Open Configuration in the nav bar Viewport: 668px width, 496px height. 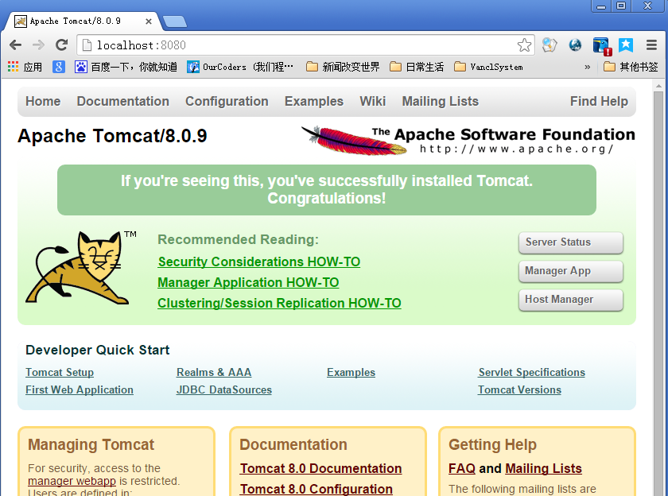227,101
